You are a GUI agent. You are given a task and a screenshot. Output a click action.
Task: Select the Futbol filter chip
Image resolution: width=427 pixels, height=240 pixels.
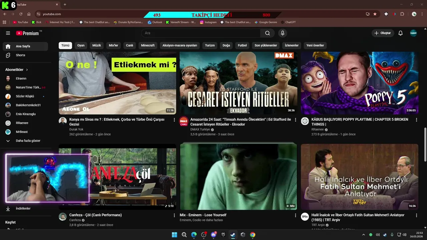click(x=242, y=45)
